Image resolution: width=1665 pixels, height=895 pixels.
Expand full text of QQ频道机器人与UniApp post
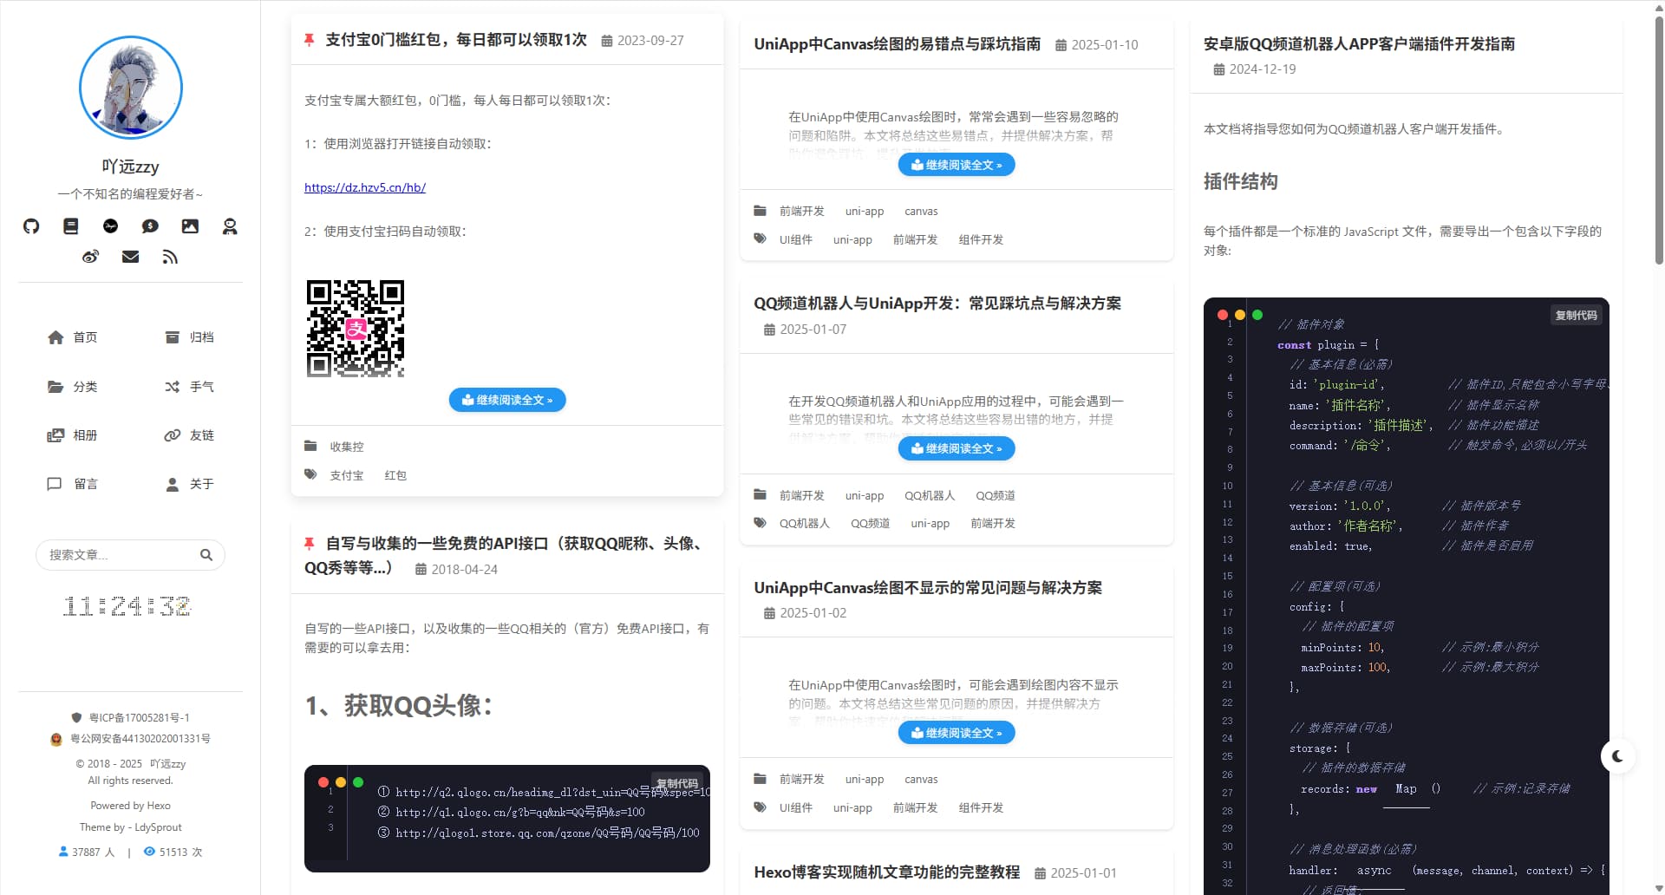[956, 448]
